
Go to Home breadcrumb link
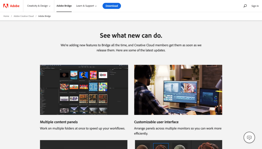click(6, 16)
